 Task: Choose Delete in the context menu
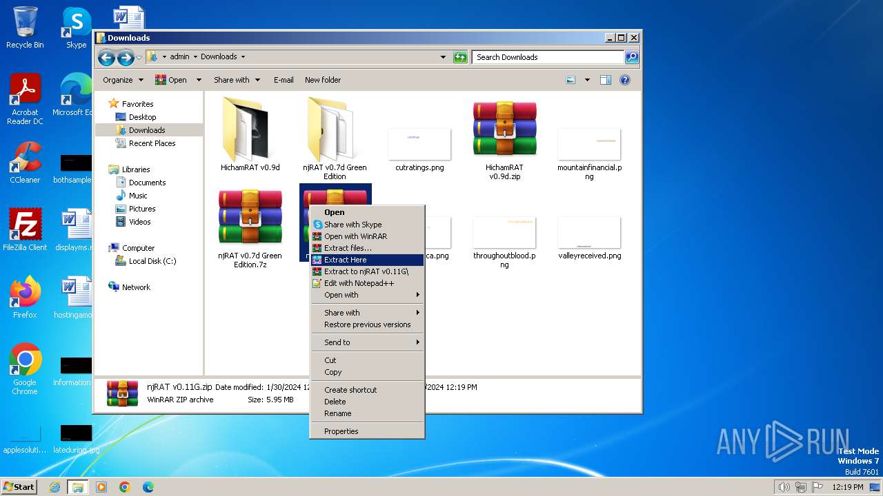click(x=367, y=402)
